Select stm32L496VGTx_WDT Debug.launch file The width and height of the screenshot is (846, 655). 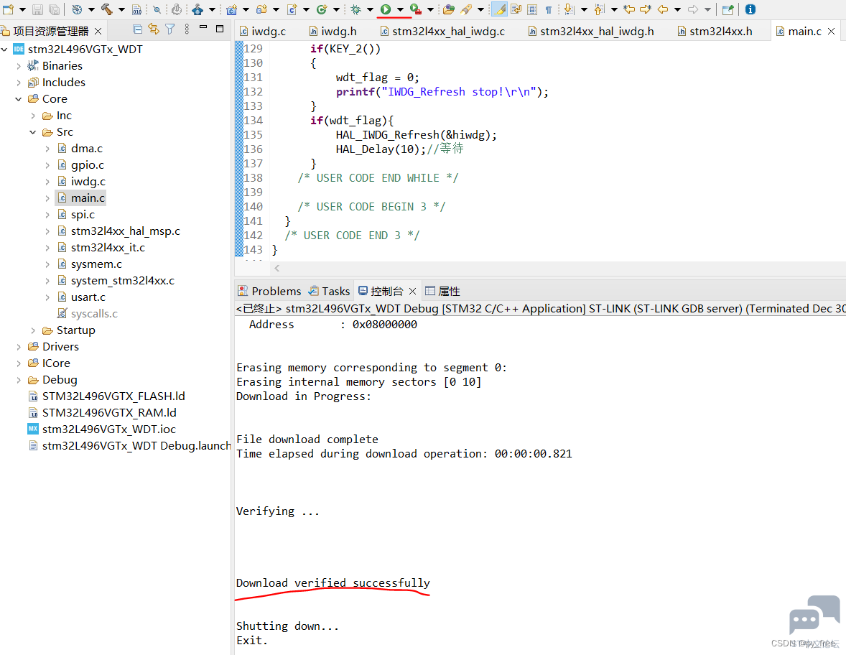pos(129,446)
